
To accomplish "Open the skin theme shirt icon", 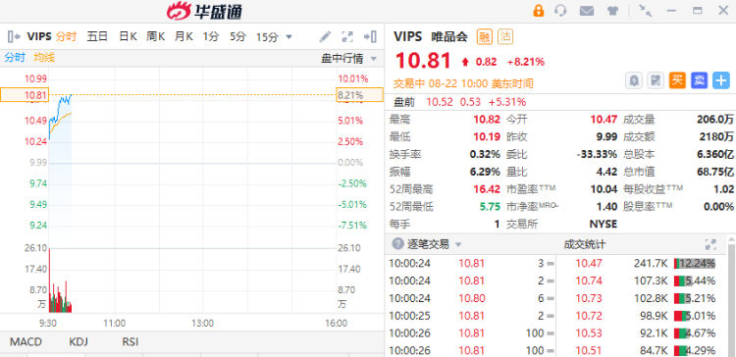I will click(612, 11).
